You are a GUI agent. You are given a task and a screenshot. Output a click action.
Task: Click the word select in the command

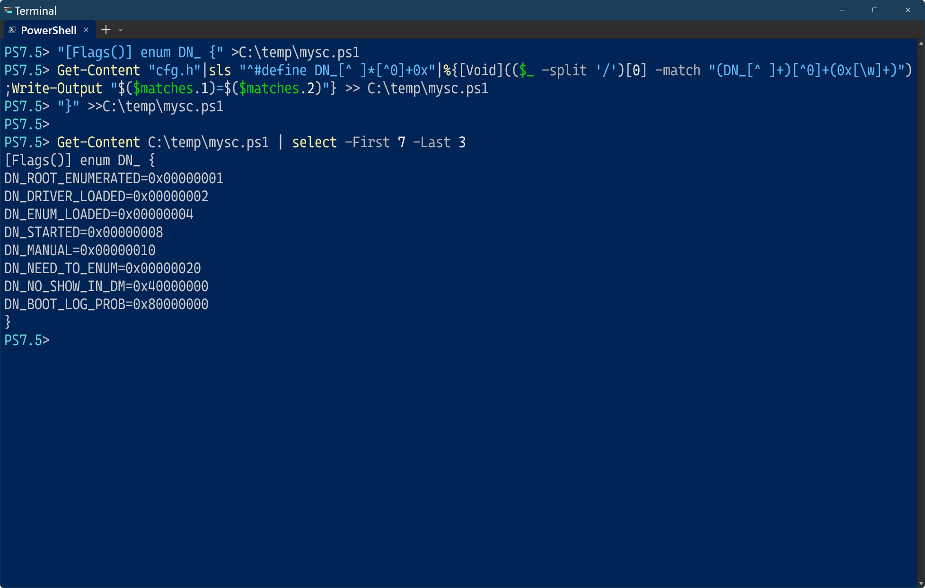314,143
